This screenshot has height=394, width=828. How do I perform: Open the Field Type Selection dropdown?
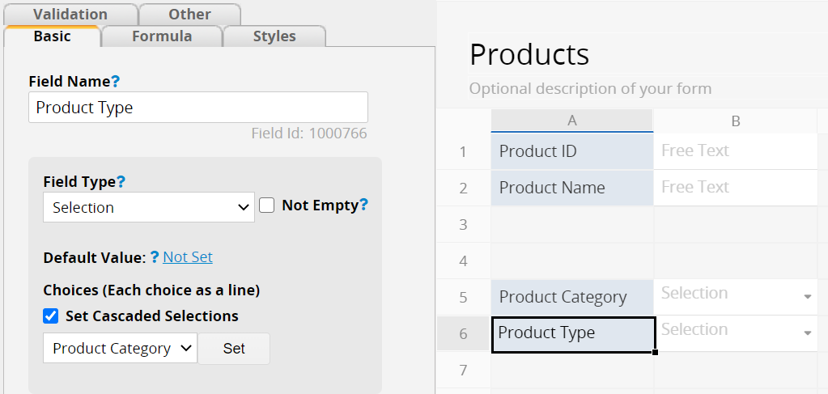(x=148, y=207)
